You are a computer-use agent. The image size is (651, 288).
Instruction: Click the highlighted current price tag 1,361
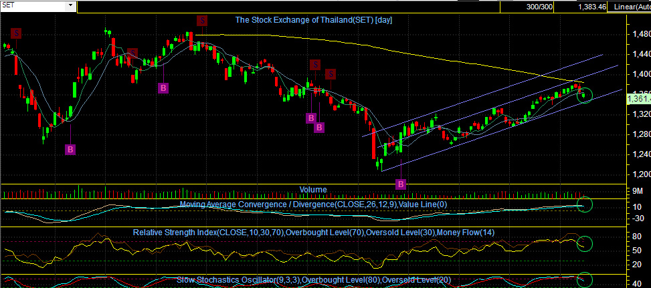click(x=638, y=99)
